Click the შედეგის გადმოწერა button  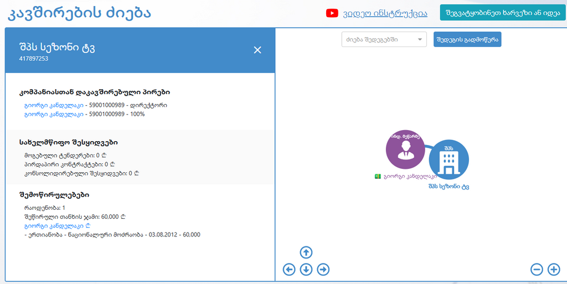tap(467, 39)
